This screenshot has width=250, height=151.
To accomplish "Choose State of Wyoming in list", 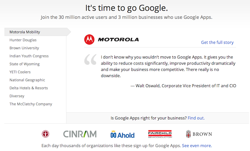I will [x=25, y=64].
